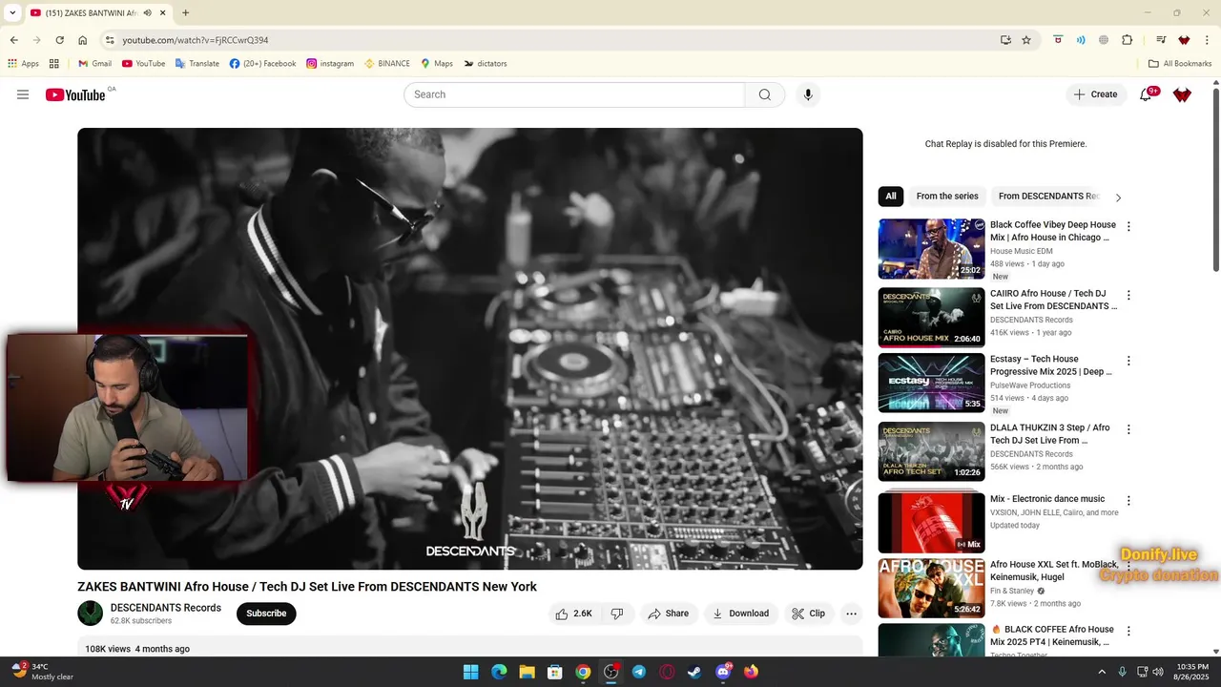This screenshot has width=1221, height=687.
Task: Subscribe to DESCENDANTS Records
Action: (x=266, y=614)
